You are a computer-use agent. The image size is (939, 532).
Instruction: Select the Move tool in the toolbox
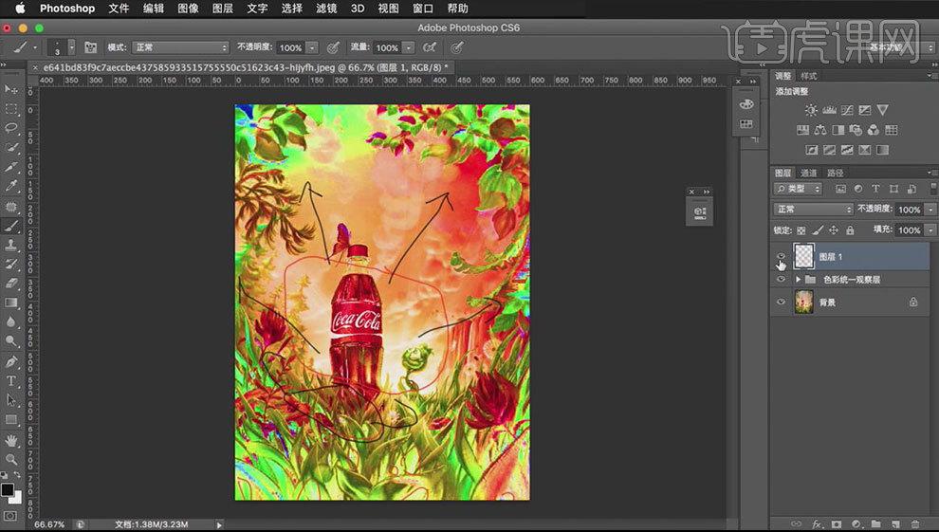[x=10, y=90]
